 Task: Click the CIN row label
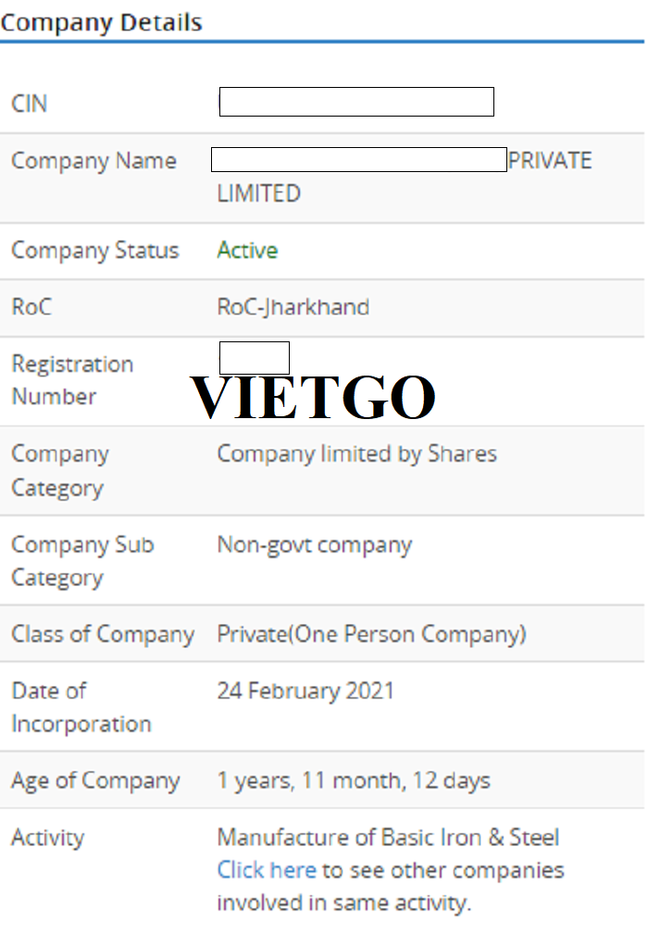click(29, 104)
